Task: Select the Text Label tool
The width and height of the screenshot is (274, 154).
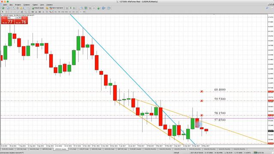Action: [47, 12]
